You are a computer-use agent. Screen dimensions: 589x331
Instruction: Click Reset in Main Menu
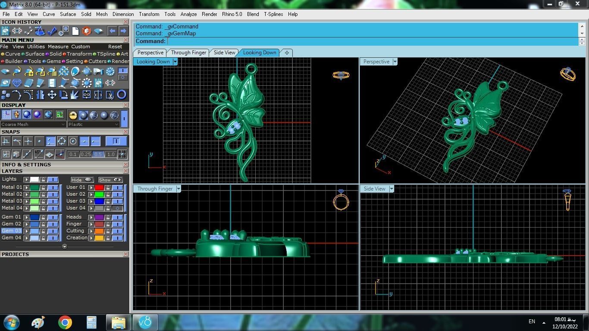pyautogui.click(x=115, y=47)
